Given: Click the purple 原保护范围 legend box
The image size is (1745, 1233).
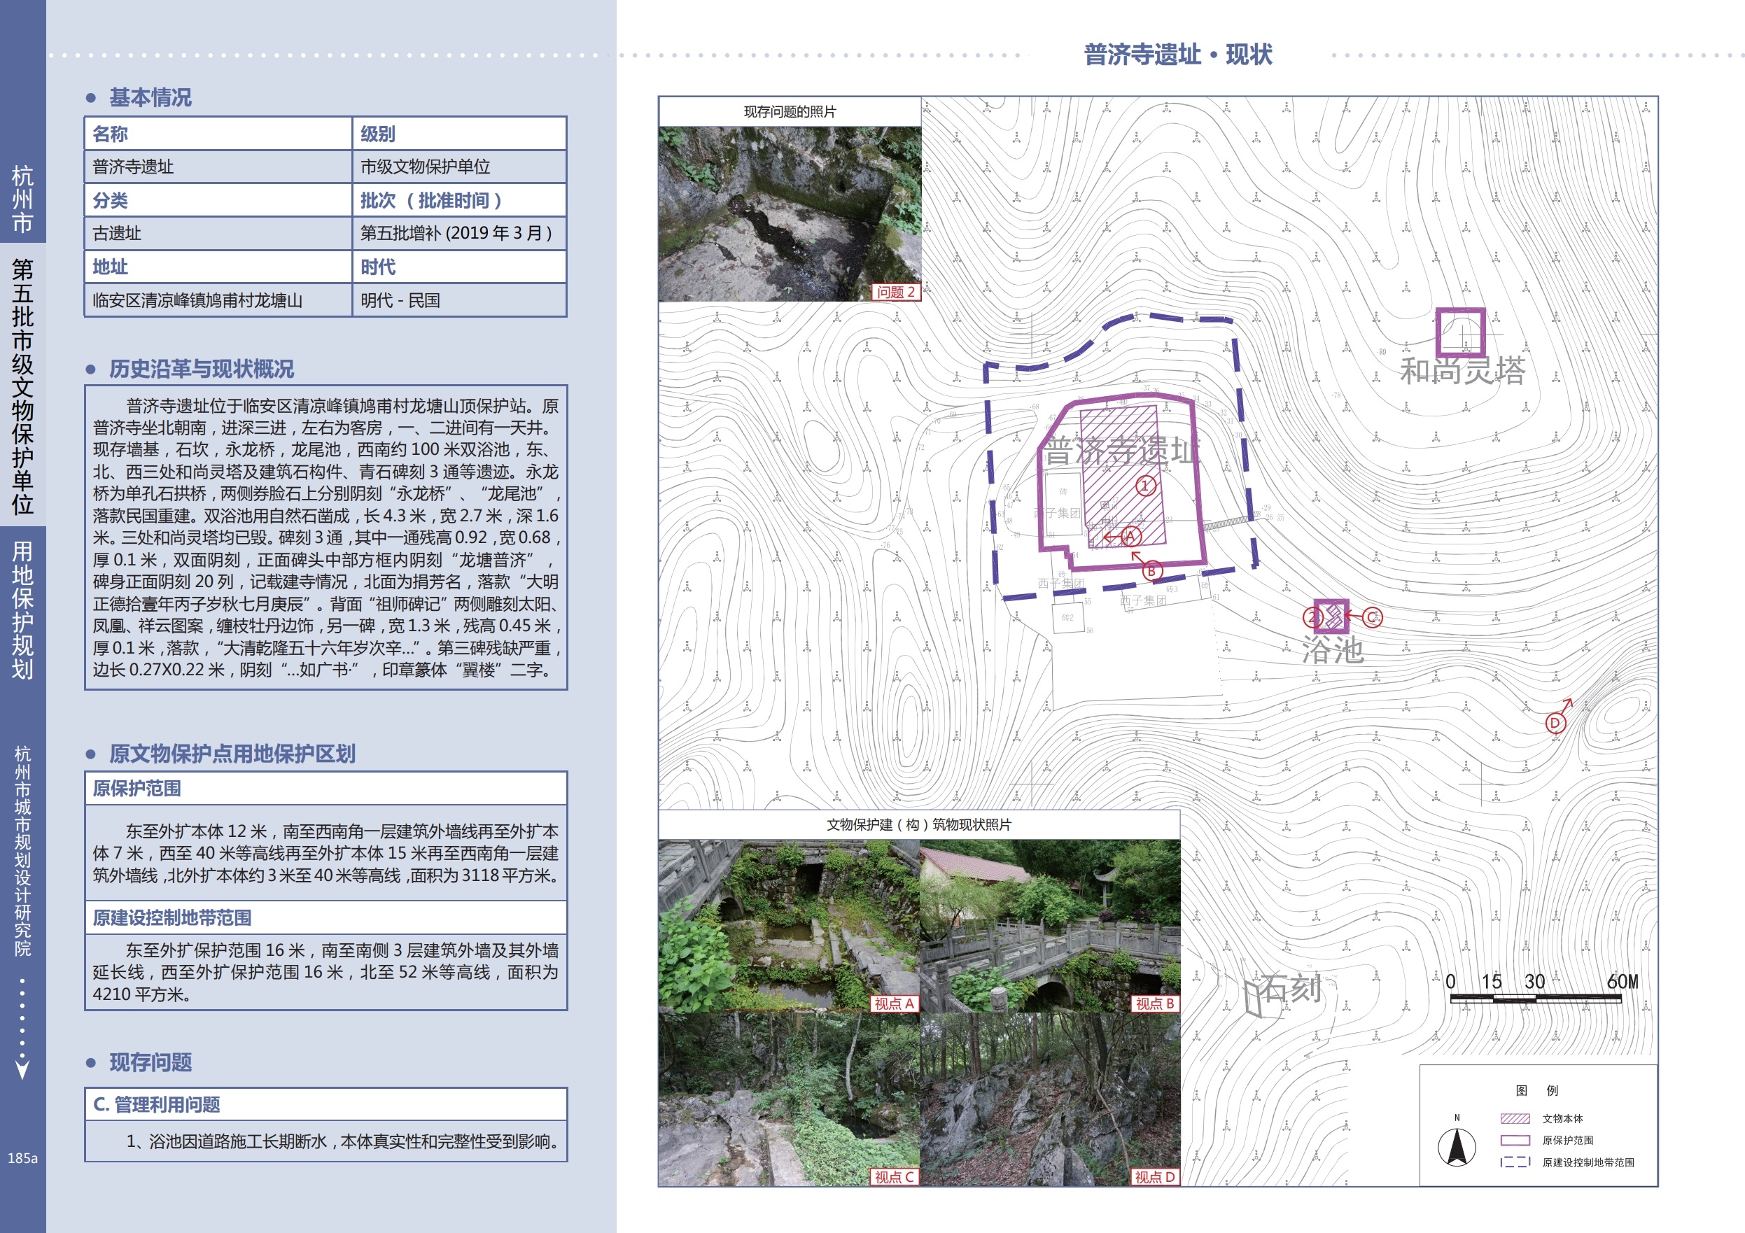Looking at the screenshot, I should point(1515,1141).
